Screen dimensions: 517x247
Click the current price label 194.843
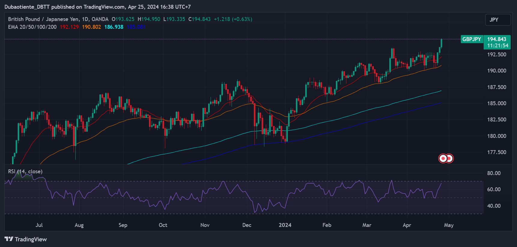[497, 39]
